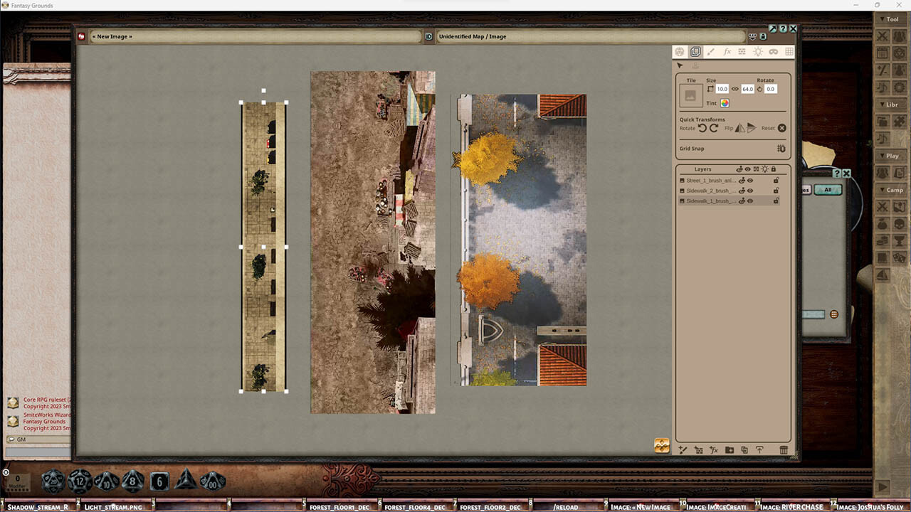Click the delete layer trash icon
The image size is (911, 512).
click(x=784, y=450)
